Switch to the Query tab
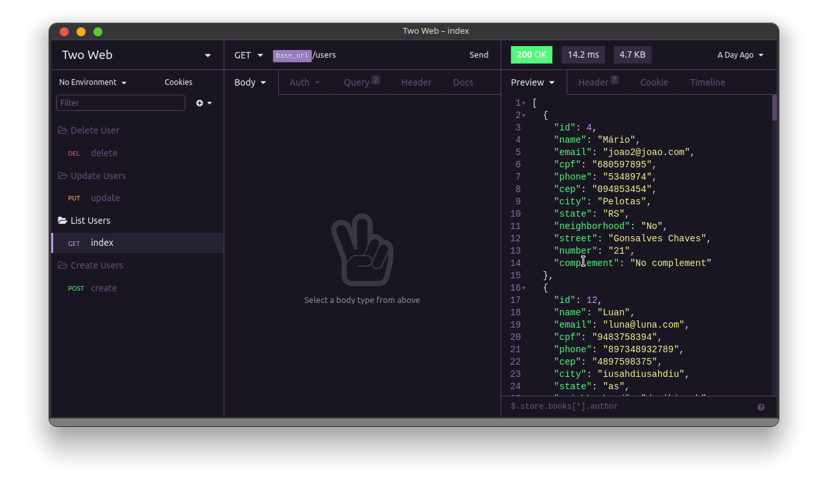The image size is (828, 482). point(362,82)
